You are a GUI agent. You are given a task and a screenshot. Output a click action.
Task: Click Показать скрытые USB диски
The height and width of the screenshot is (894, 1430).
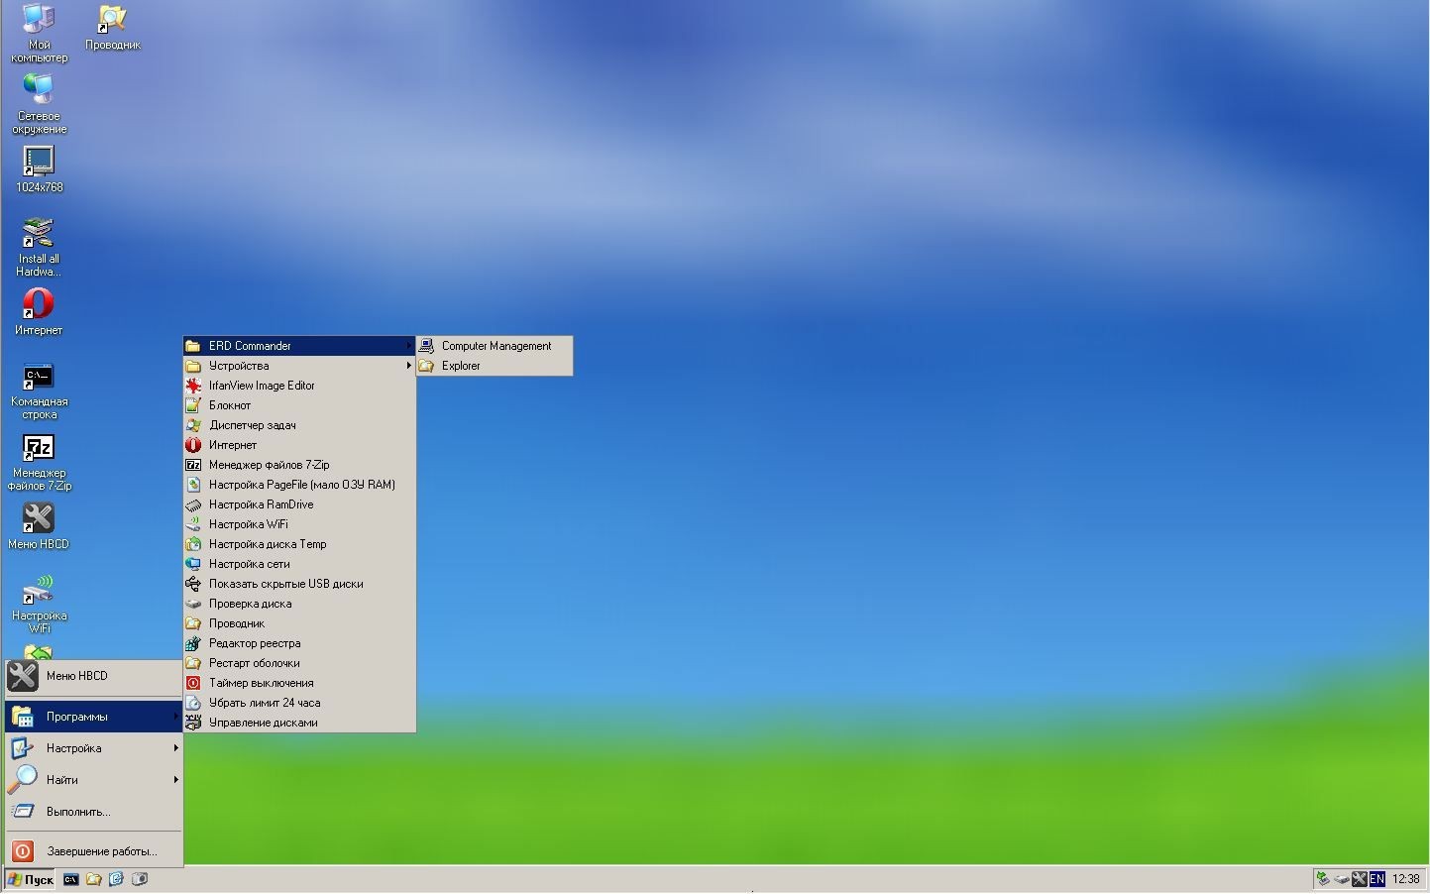[299, 584]
